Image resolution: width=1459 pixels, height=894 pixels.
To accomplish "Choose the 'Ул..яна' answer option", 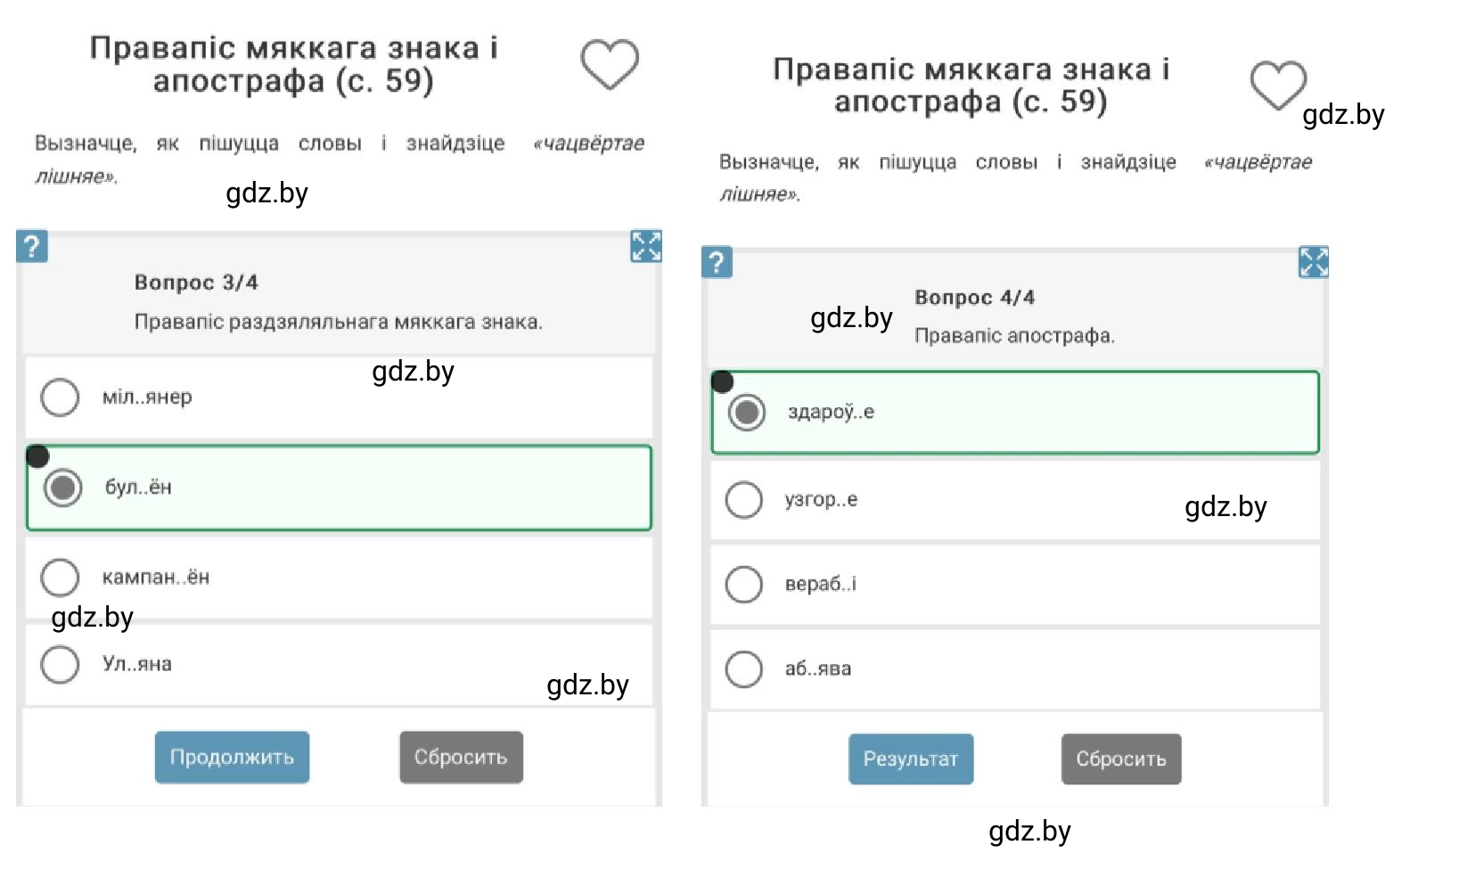I will click(339, 665).
